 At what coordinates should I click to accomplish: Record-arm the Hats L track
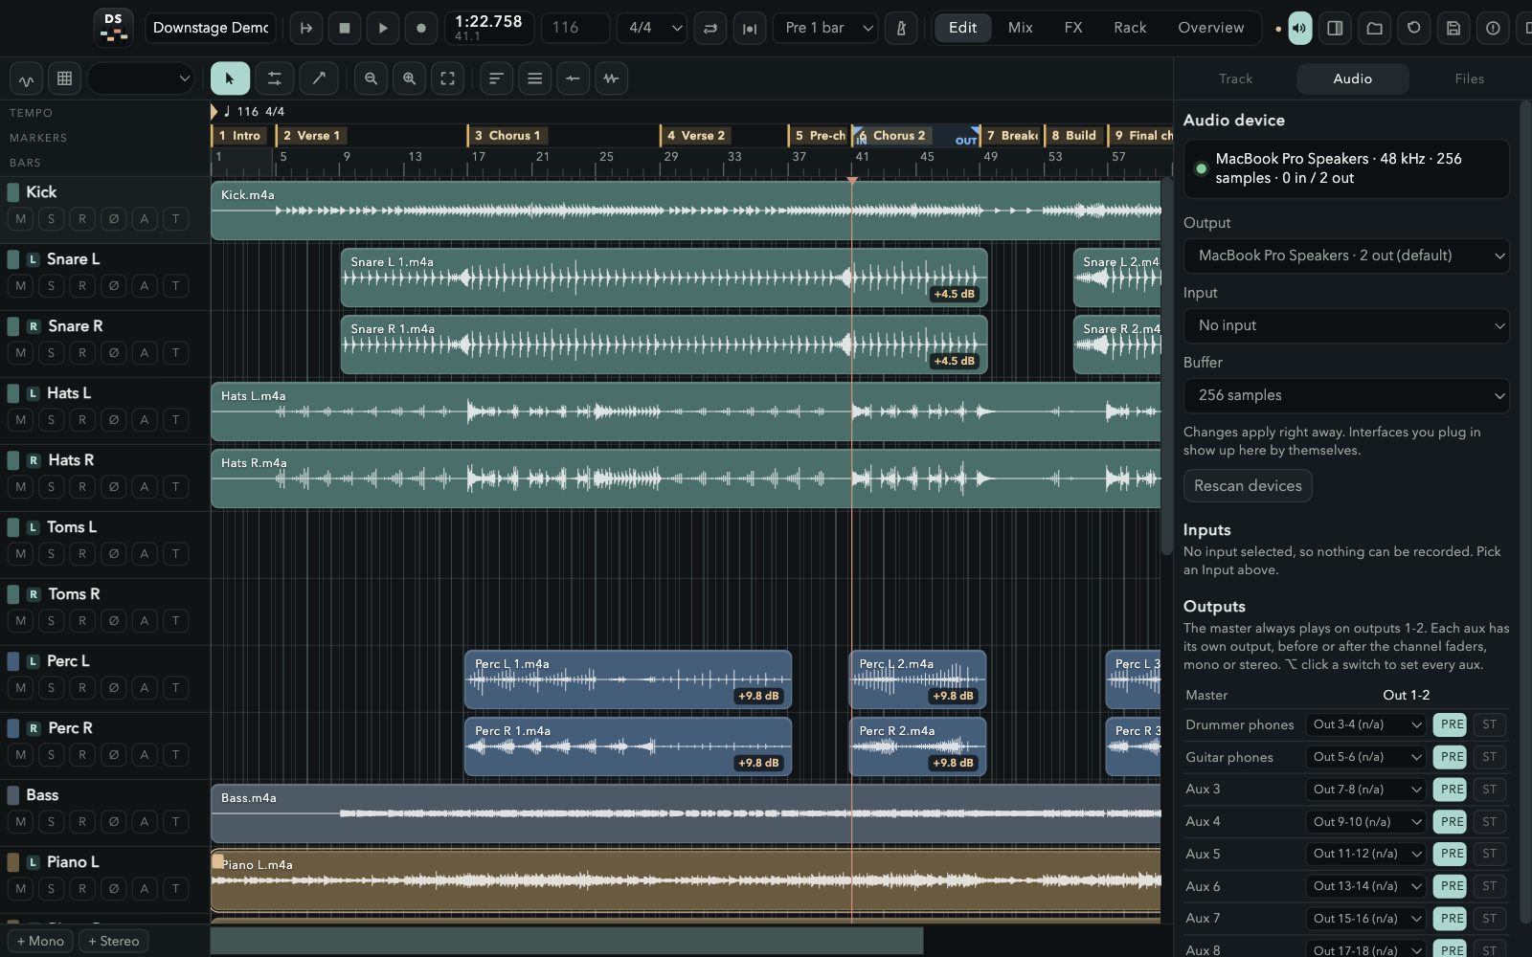tap(82, 420)
